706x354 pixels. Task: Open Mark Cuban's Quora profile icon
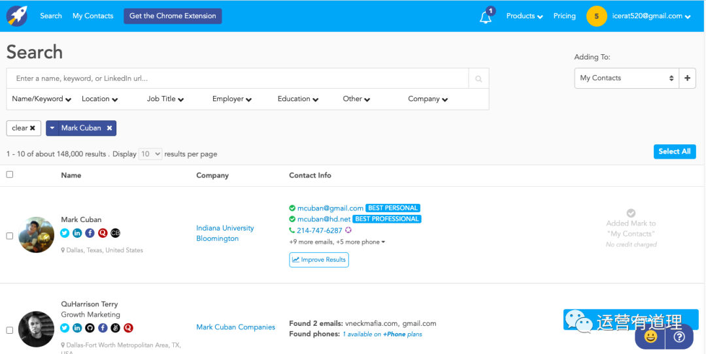pos(103,233)
